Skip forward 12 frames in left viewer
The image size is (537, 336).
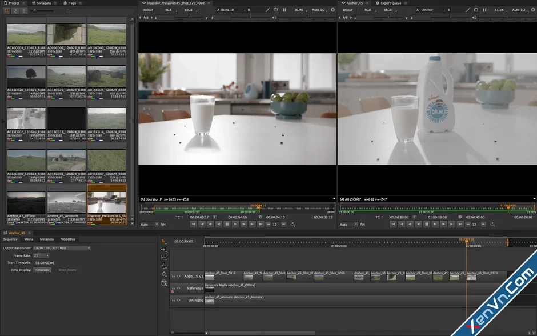tap(283, 225)
